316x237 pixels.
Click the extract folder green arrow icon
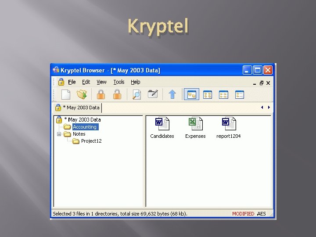coord(82,94)
